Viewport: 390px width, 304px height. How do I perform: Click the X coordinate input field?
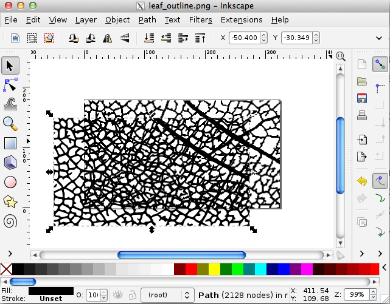tap(243, 38)
